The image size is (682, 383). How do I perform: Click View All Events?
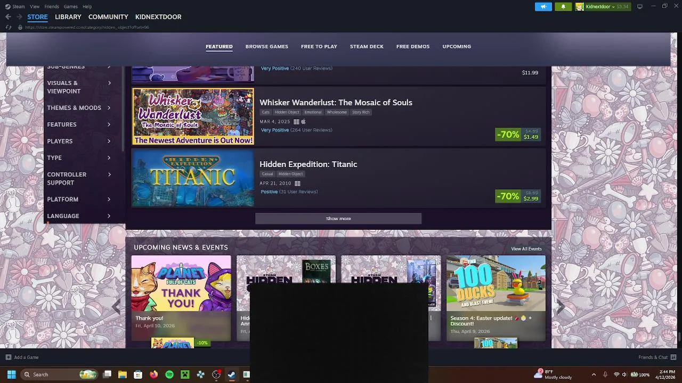[x=526, y=249]
